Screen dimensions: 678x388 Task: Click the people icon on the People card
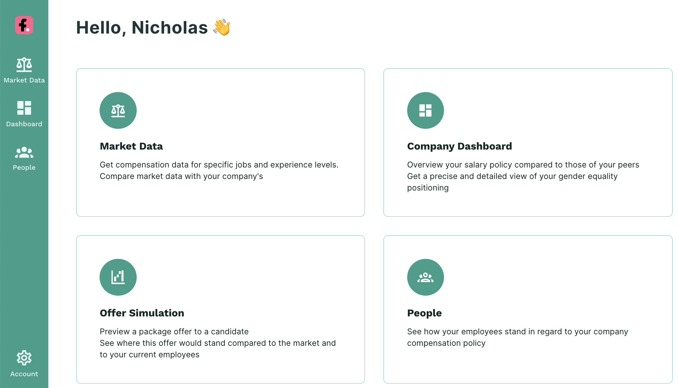click(425, 277)
